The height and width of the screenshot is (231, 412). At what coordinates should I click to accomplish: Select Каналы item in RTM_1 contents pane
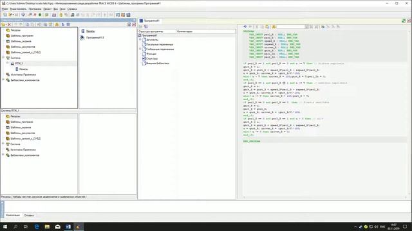pyautogui.click(x=90, y=31)
